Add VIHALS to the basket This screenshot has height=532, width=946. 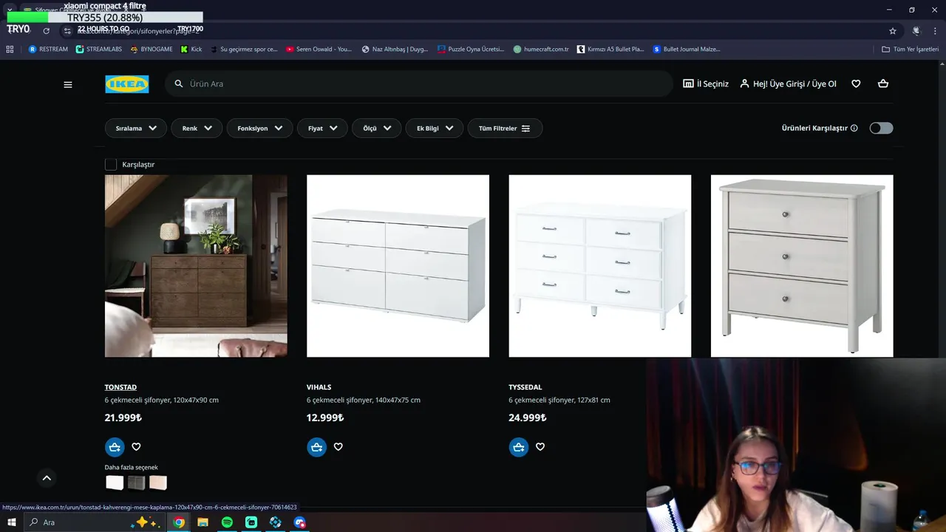click(316, 447)
